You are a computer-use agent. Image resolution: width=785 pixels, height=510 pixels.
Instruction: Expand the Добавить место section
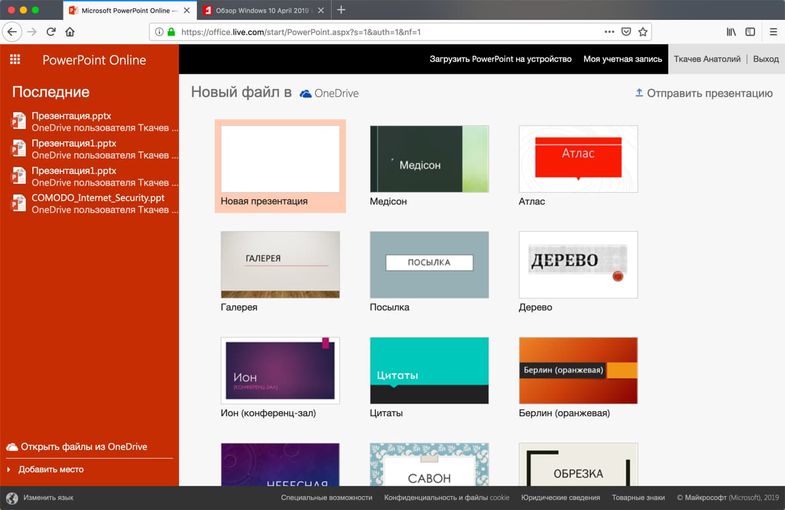coord(10,469)
